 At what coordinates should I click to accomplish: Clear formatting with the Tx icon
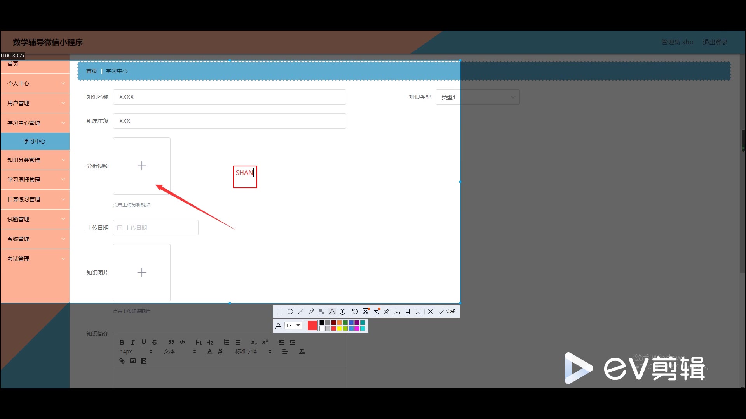click(302, 351)
